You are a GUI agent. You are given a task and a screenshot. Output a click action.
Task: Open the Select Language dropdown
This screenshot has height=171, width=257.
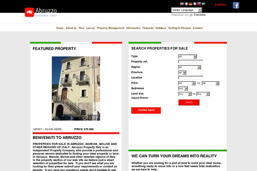click(x=186, y=10)
